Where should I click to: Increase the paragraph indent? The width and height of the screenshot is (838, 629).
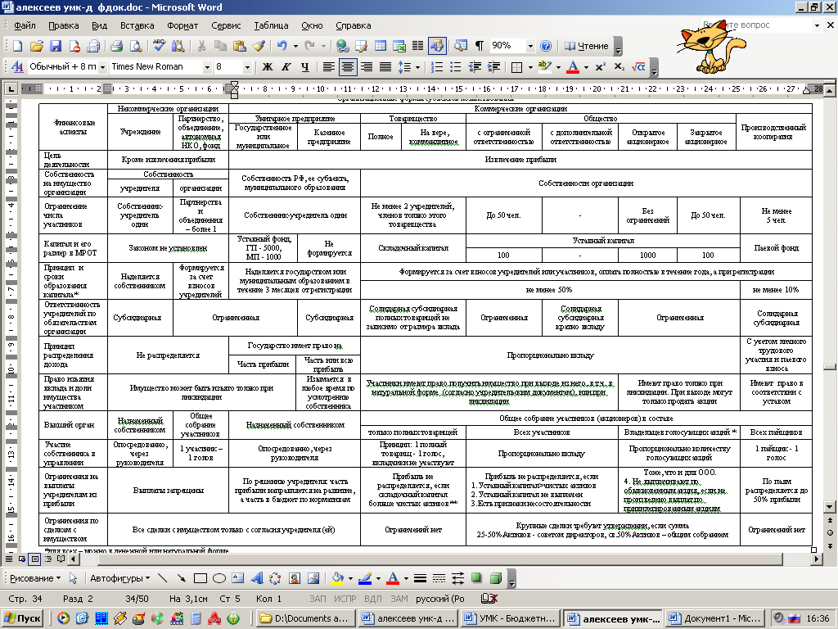(x=493, y=67)
